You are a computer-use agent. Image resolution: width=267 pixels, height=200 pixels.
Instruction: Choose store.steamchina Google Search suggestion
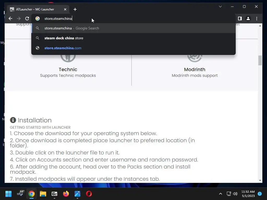click(x=133, y=28)
